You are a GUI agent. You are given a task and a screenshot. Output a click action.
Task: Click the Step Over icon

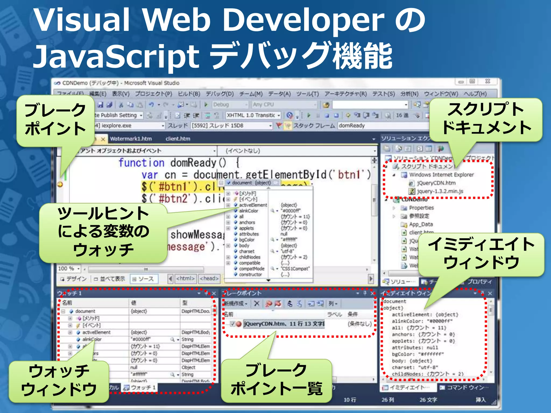[366, 115]
